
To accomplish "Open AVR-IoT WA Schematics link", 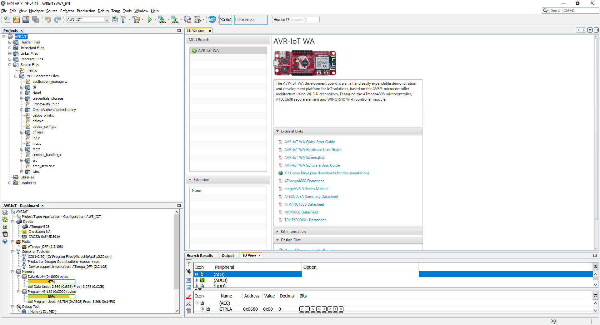I will [x=304, y=157].
